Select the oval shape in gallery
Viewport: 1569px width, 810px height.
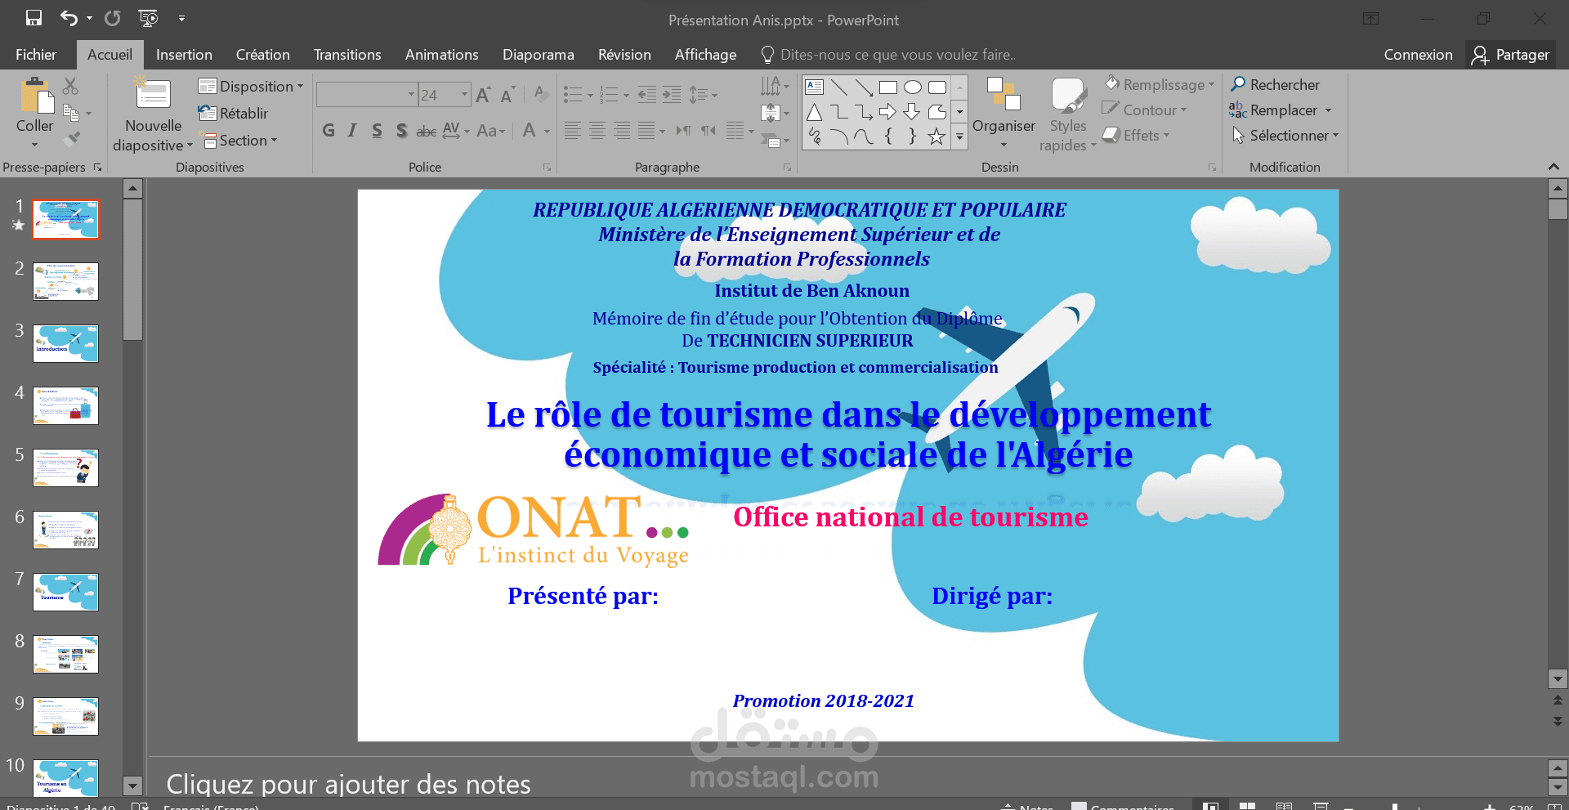(x=913, y=87)
